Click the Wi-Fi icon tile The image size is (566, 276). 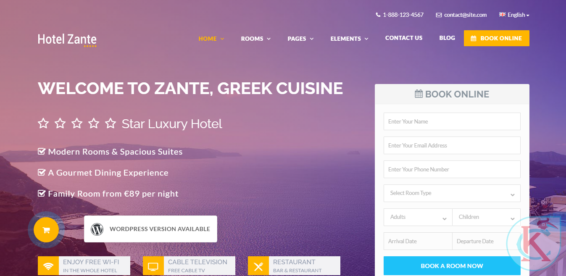pyautogui.click(x=48, y=266)
